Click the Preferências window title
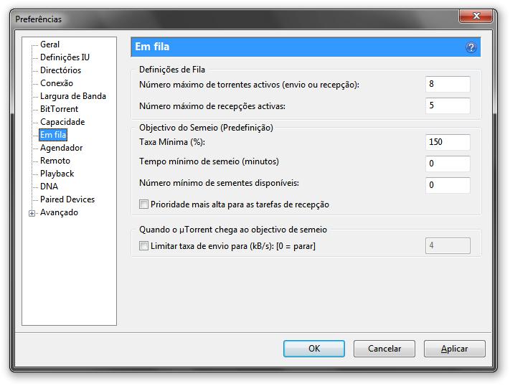Image resolution: width=510 pixels, height=386 pixels. click(x=39, y=19)
